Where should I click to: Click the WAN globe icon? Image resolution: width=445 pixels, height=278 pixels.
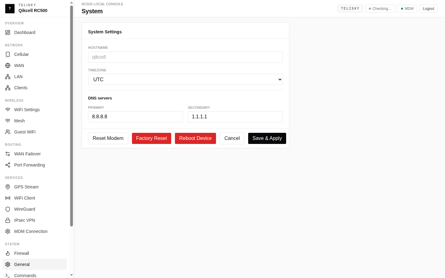pos(8,65)
